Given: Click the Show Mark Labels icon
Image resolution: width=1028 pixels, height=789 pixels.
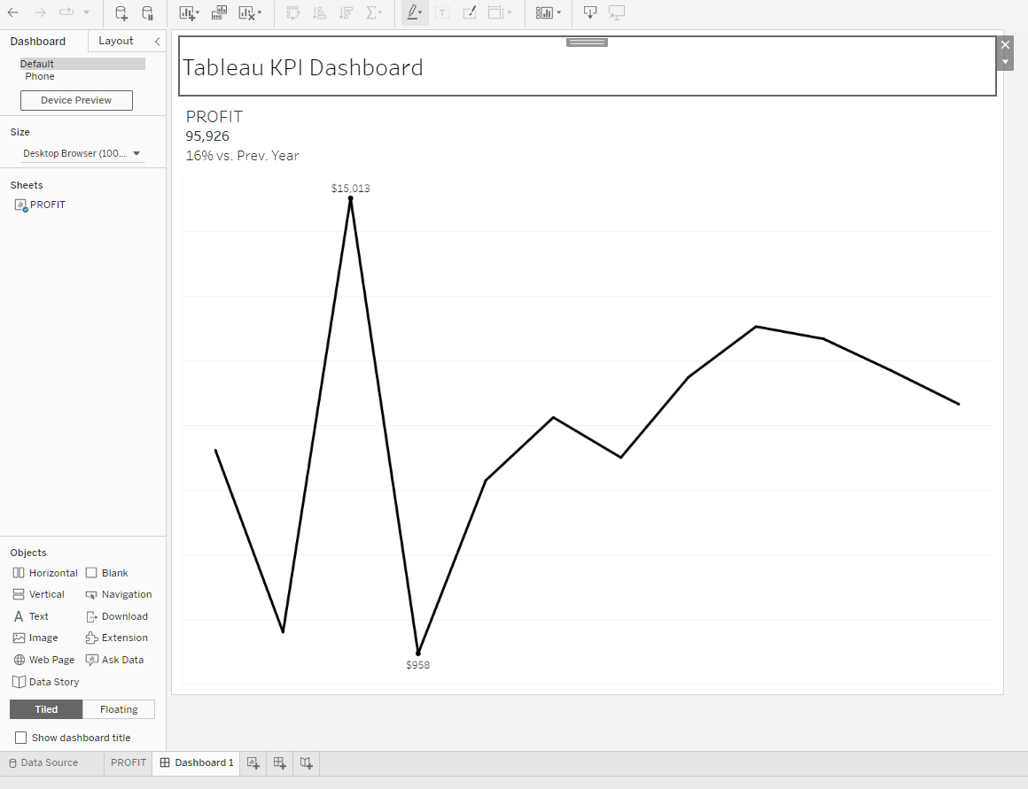Looking at the screenshot, I should pyautogui.click(x=442, y=13).
